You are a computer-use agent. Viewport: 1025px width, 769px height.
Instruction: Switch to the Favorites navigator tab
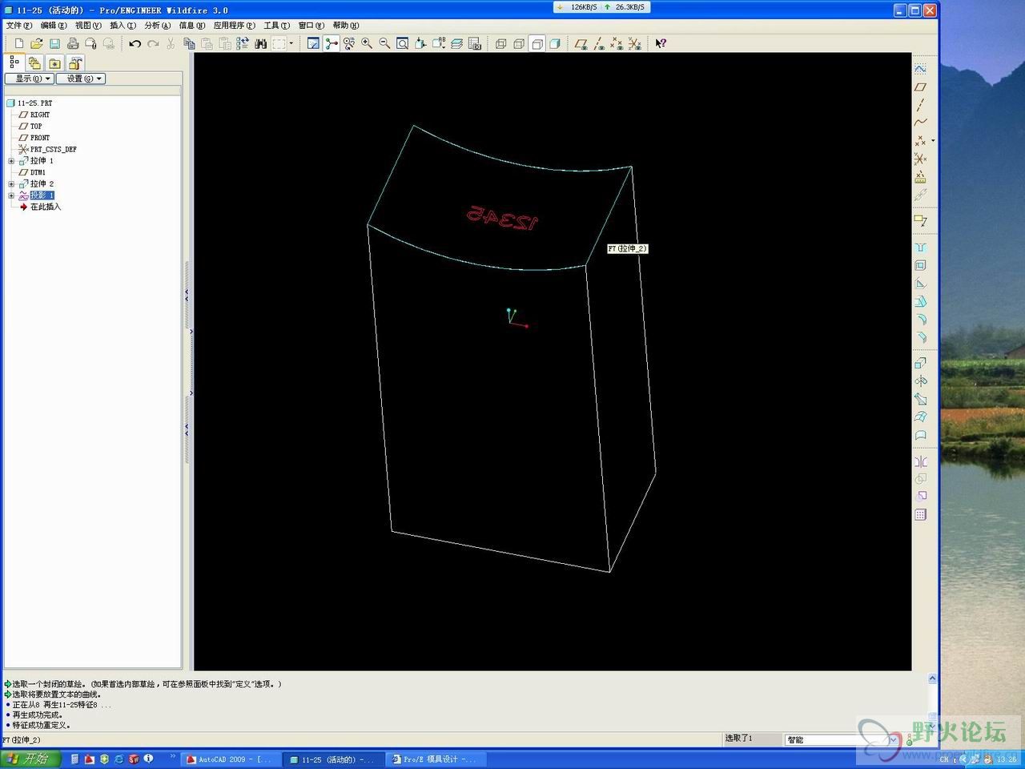[x=54, y=62]
